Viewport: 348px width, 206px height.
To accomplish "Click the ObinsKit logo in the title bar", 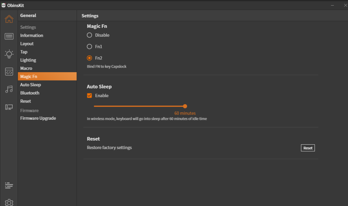I will pos(4,5).
